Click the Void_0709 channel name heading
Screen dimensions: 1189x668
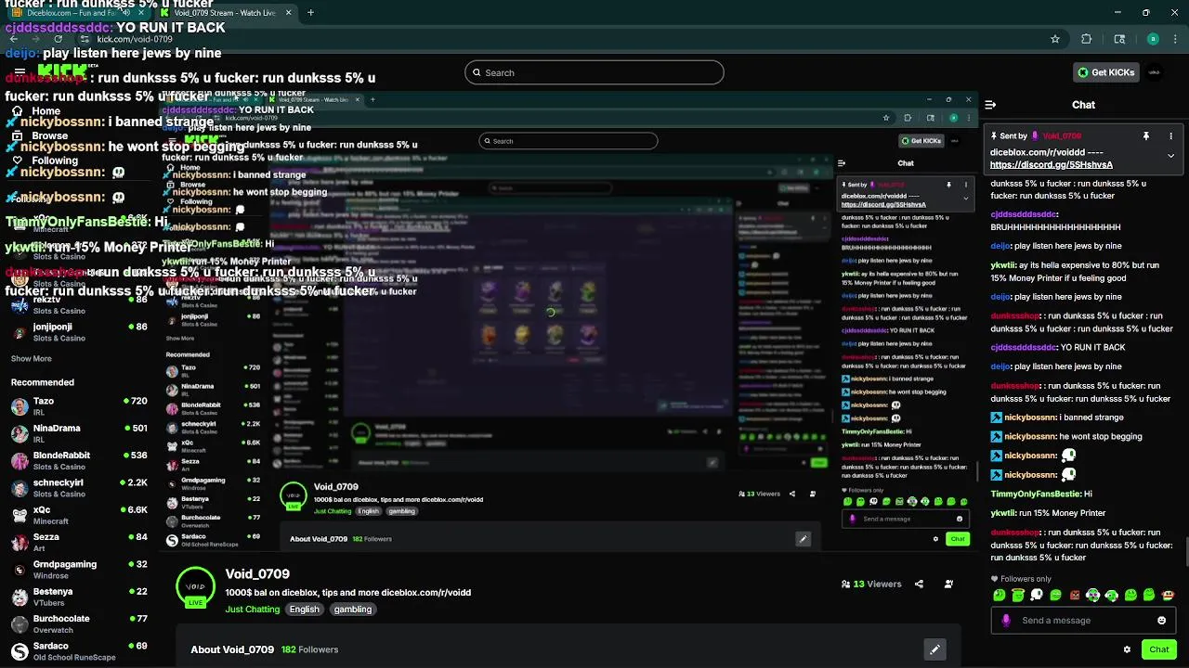pos(257,574)
